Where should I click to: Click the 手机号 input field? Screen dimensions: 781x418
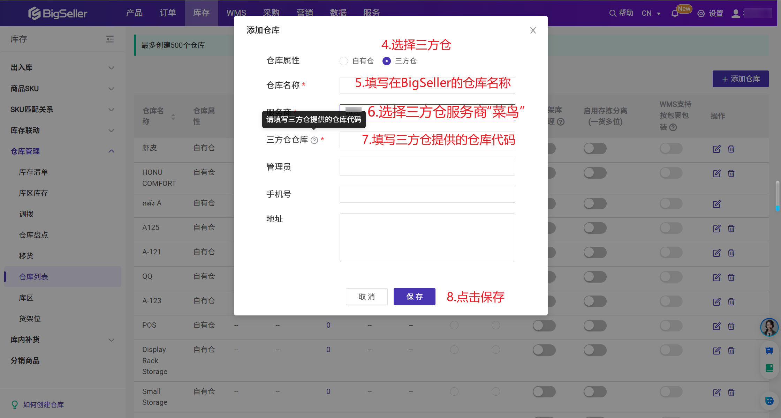tap(427, 194)
